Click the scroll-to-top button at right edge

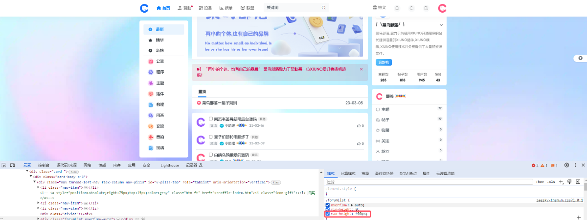580,58
